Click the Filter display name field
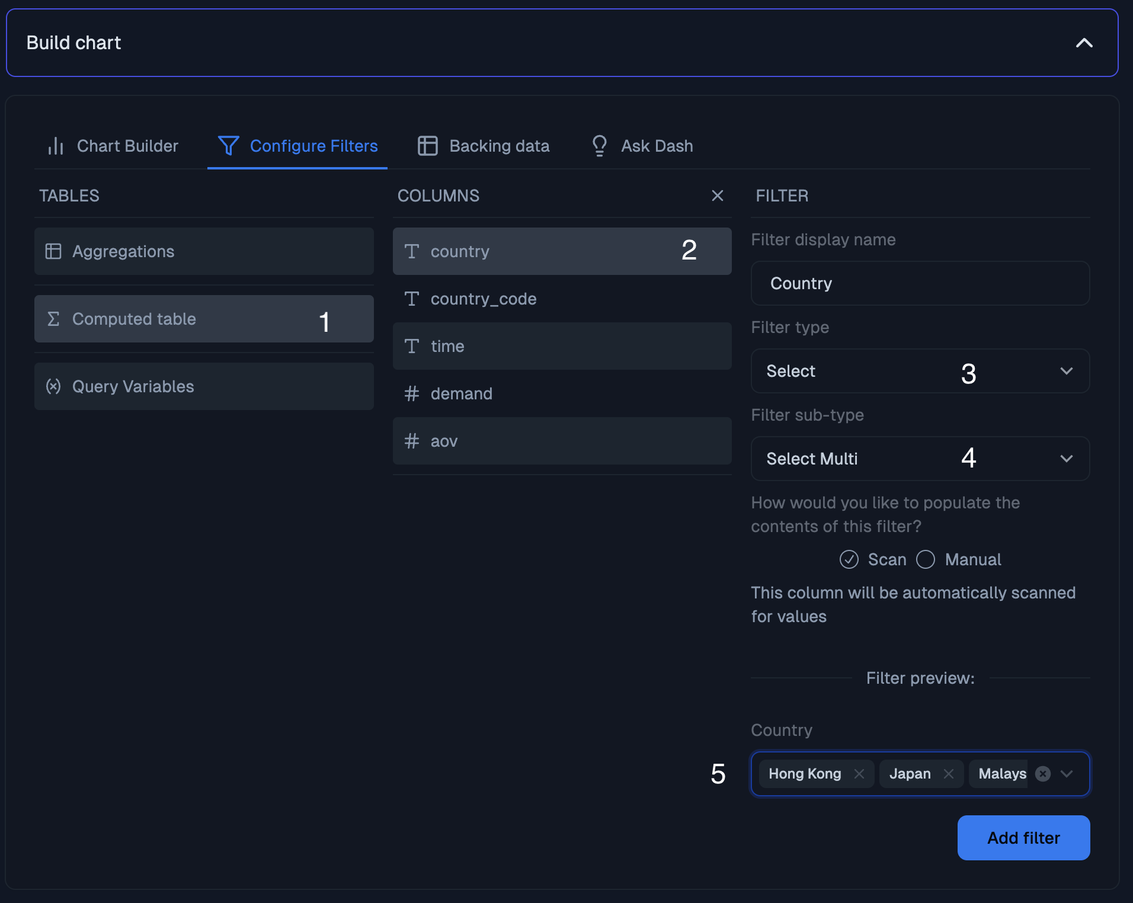The width and height of the screenshot is (1133, 903). [x=920, y=283]
